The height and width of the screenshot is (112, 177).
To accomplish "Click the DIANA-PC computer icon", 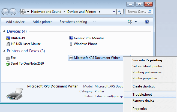I will point(8,38).
